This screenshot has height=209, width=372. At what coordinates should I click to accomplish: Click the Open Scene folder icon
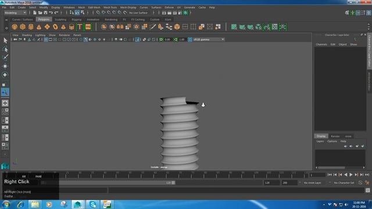tap(40, 13)
